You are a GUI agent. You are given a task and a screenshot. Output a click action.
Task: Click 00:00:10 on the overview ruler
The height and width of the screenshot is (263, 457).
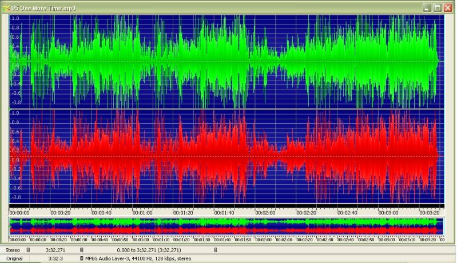tap(38, 240)
